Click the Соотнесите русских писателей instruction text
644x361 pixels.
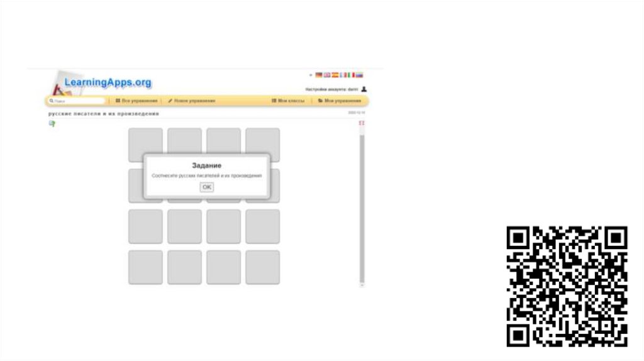point(206,175)
